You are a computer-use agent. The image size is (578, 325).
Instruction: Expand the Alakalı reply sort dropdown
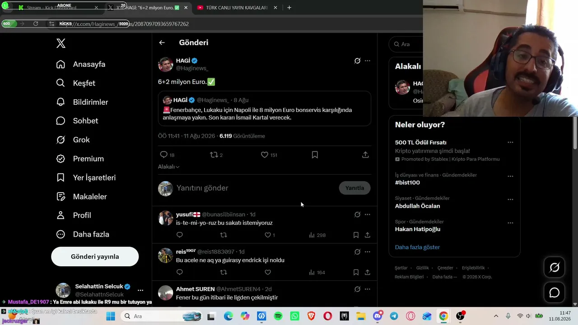[x=169, y=167]
